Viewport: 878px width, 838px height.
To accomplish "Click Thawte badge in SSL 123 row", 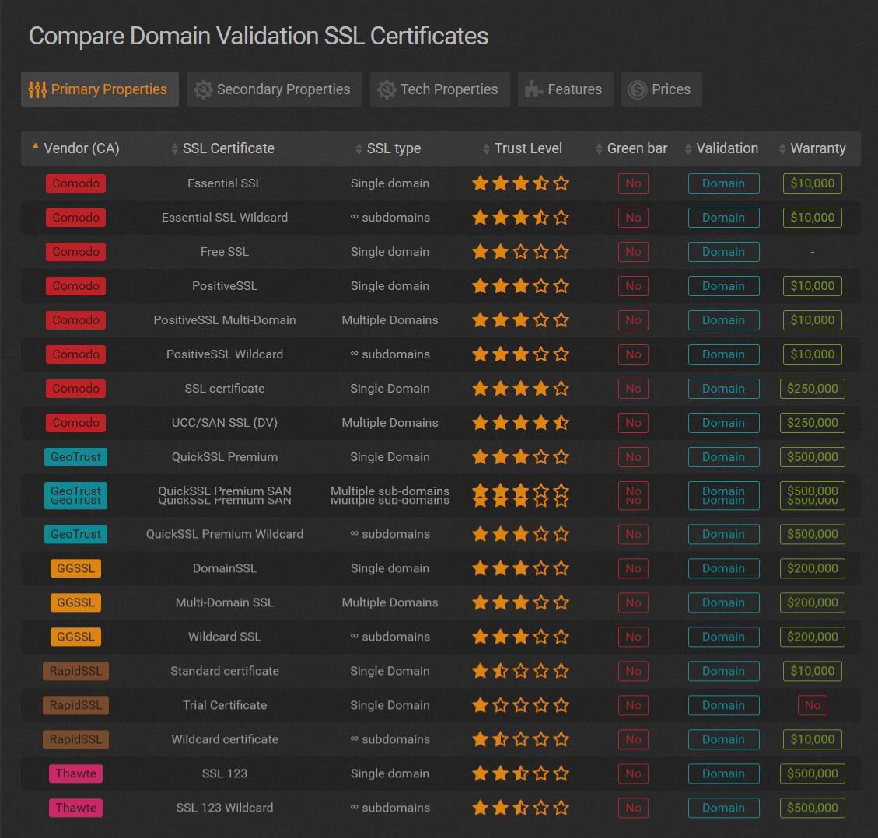I will tap(75, 773).
